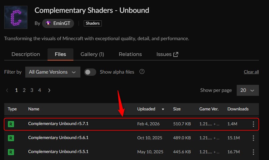
Task: Switch to the Files tab
Action: 60,54
